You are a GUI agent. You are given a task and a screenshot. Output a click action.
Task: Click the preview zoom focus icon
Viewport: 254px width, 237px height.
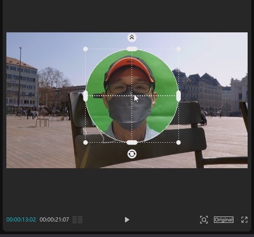[204, 220]
